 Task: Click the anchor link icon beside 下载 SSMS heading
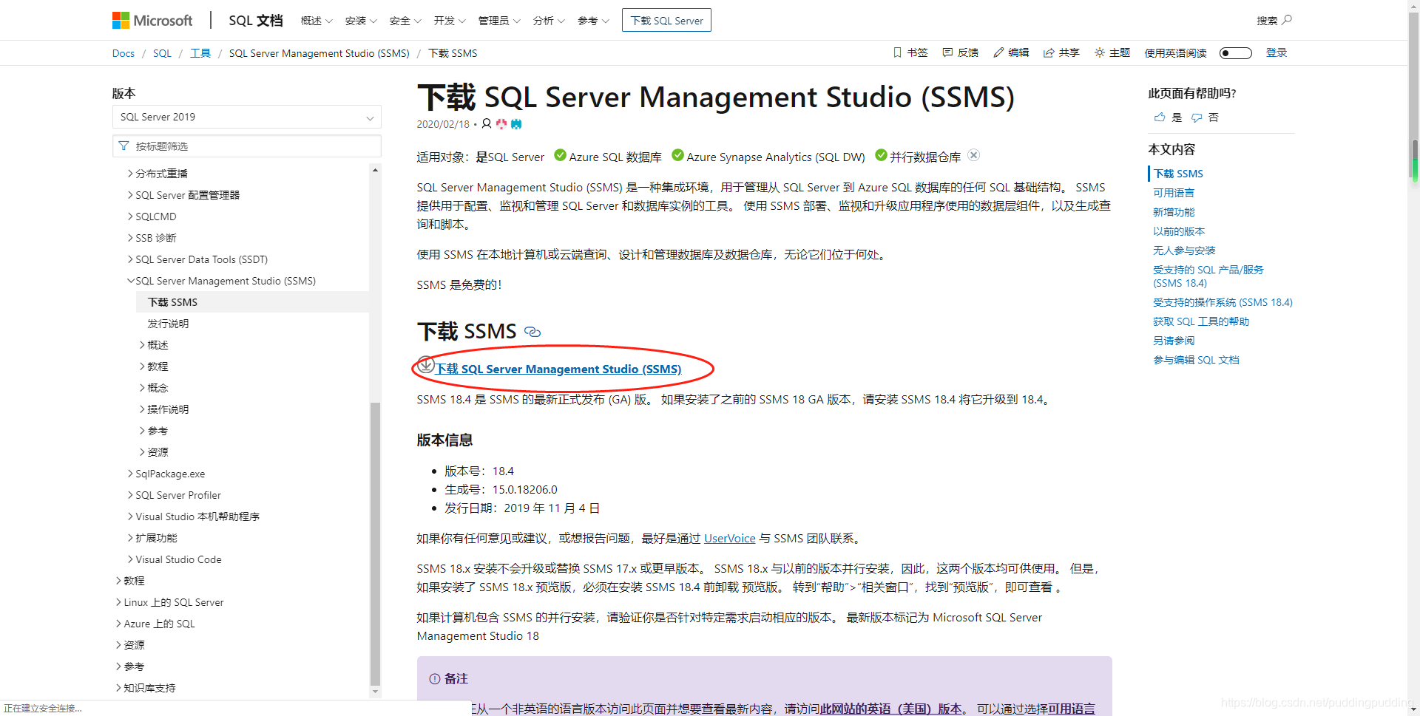coord(532,332)
